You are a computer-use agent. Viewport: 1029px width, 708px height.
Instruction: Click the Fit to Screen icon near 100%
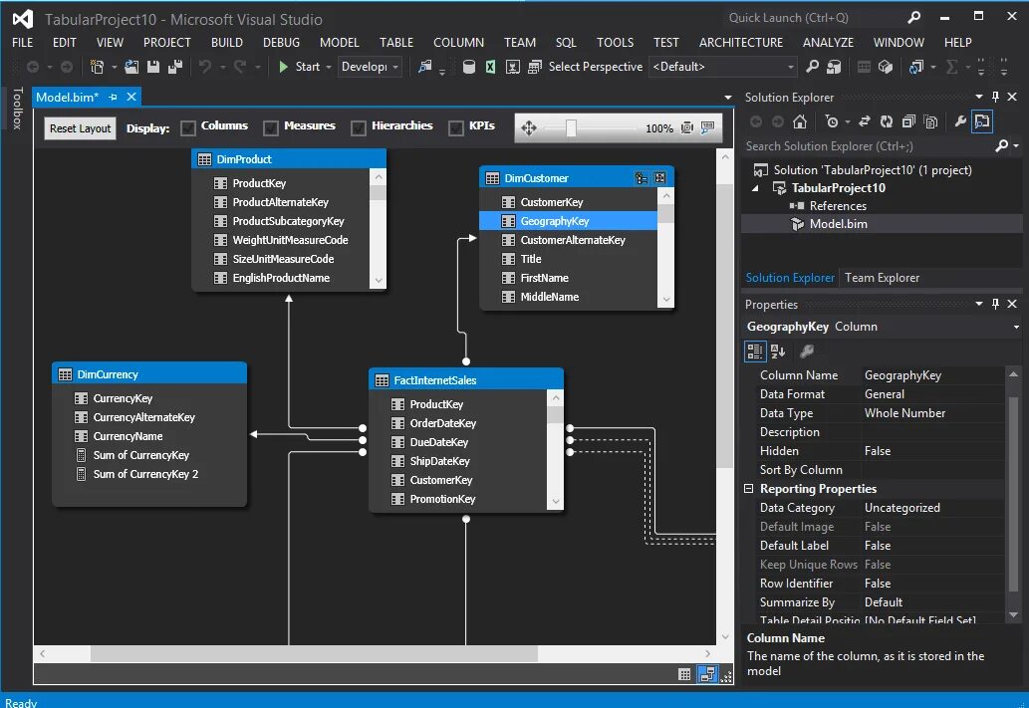click(686, 127)
